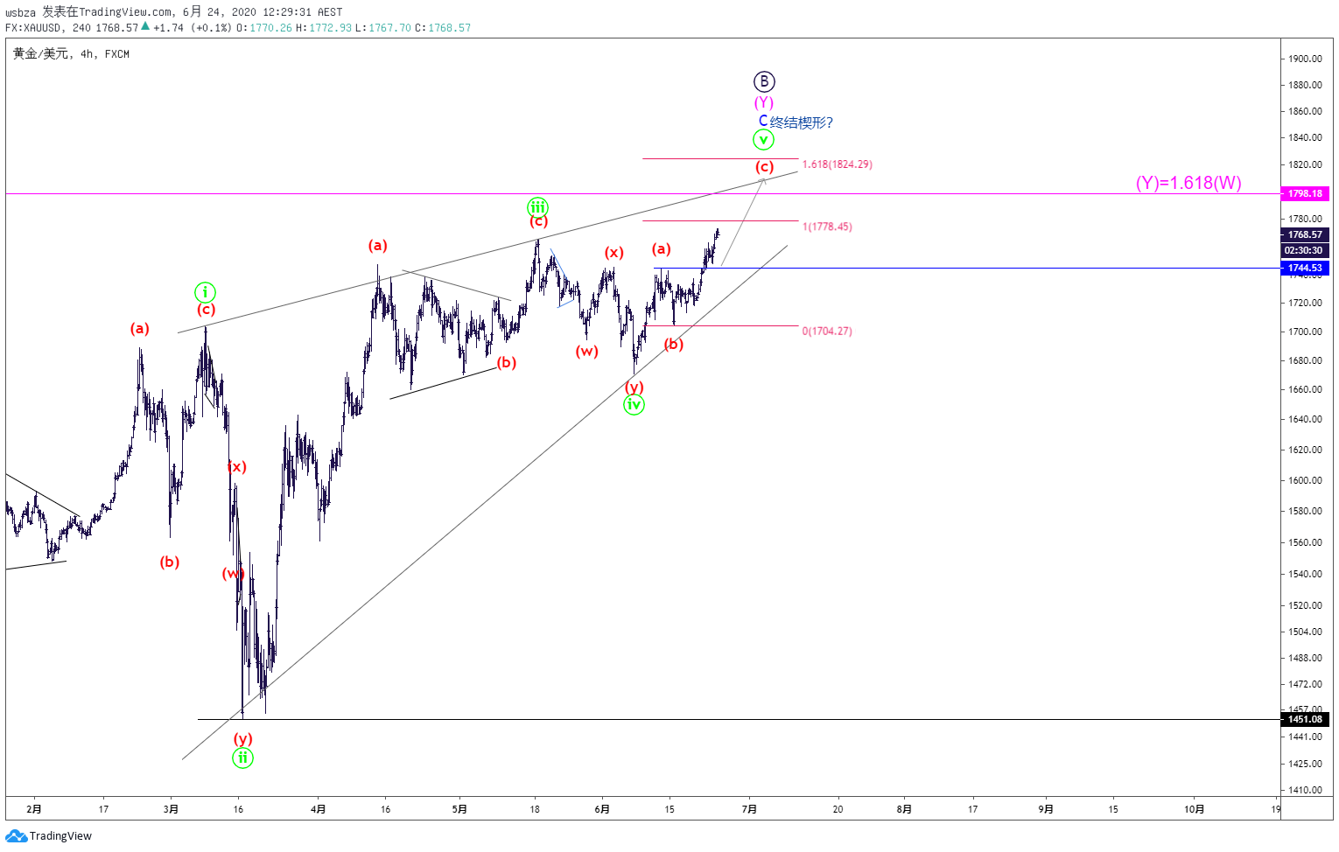The width and height of the screenshot is (1339, 852).
Task: Click the blue 1744.53 price tag
Action: (x=1305, y=268)
